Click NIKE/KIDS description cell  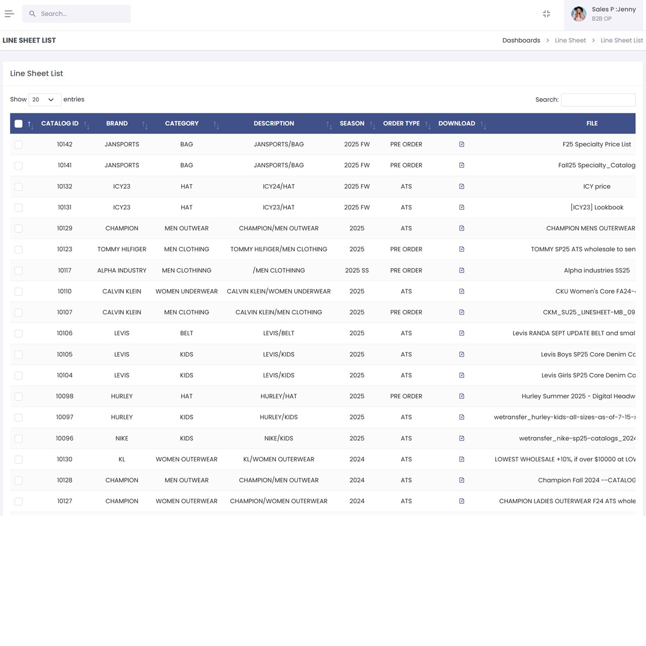[279, 438]
